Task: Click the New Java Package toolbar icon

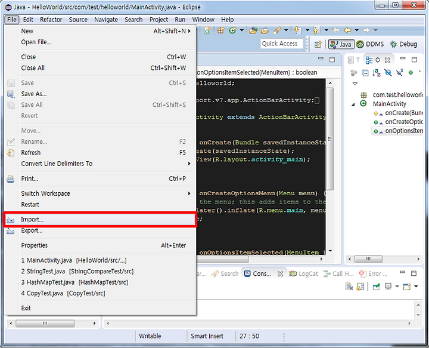Action: click(x=221, y=30)
